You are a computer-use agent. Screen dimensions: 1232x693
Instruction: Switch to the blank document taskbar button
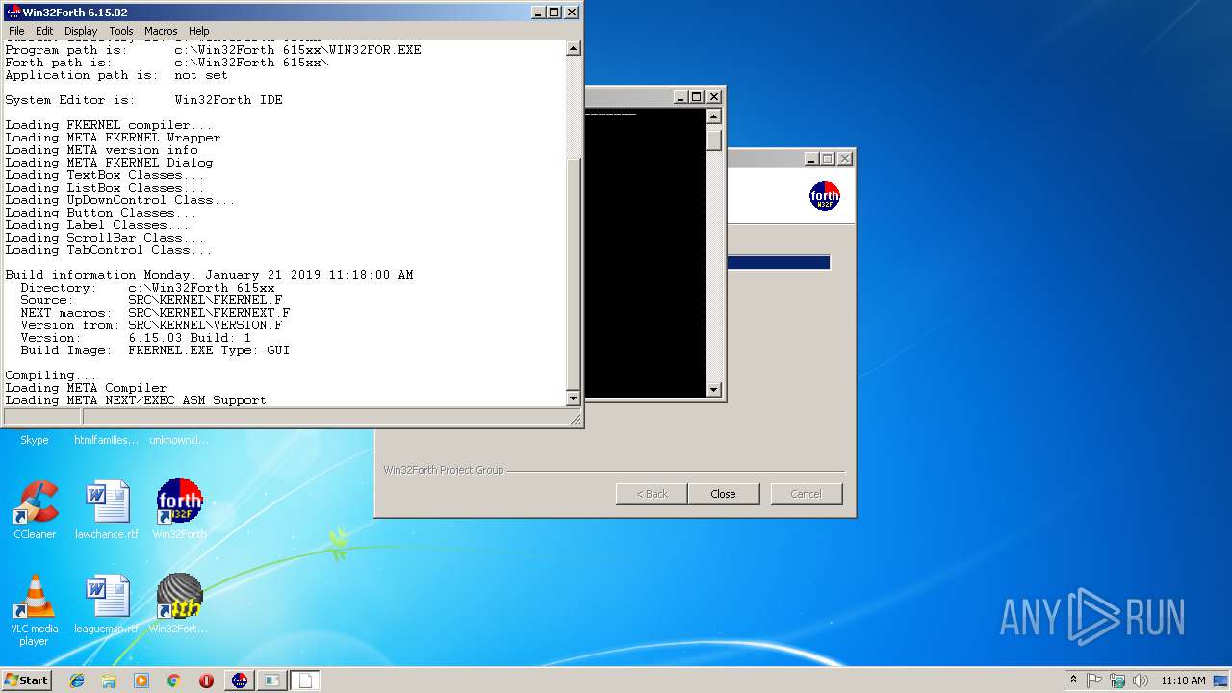305,680
